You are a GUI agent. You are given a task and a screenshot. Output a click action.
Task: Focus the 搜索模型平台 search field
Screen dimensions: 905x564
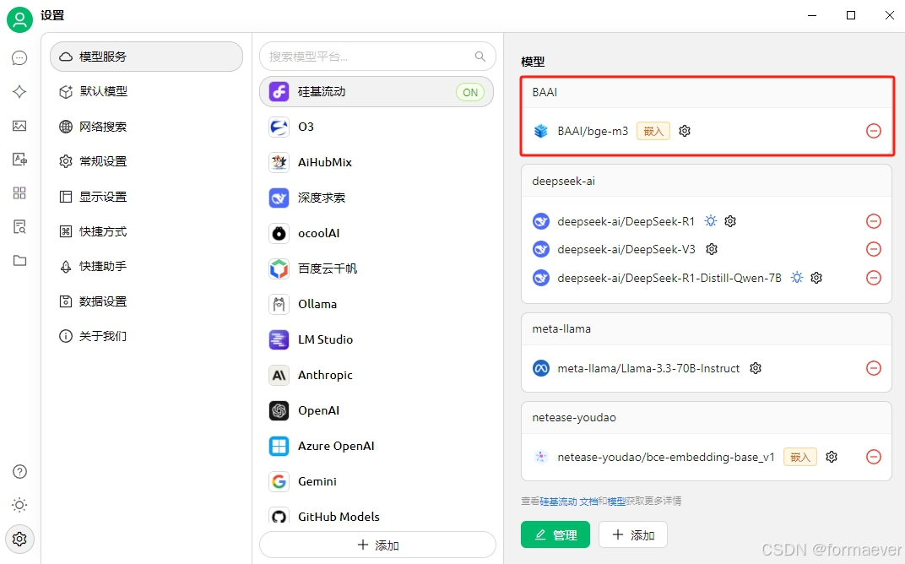tap(377, 57)
